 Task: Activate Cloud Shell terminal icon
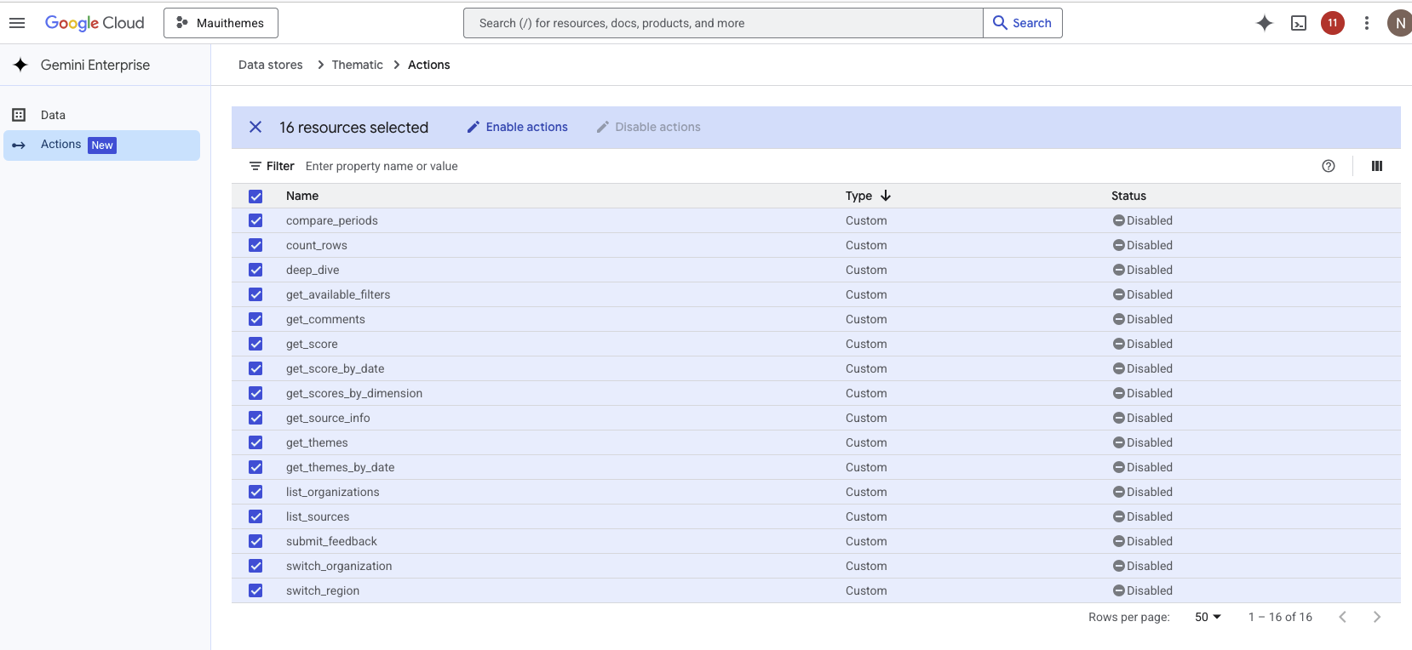click(1299, 23)
